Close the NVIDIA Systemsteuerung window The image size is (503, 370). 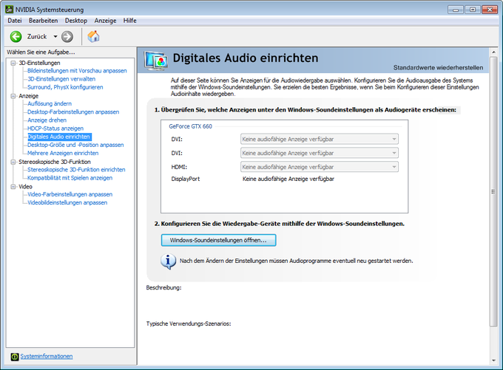tap(490, 10)
